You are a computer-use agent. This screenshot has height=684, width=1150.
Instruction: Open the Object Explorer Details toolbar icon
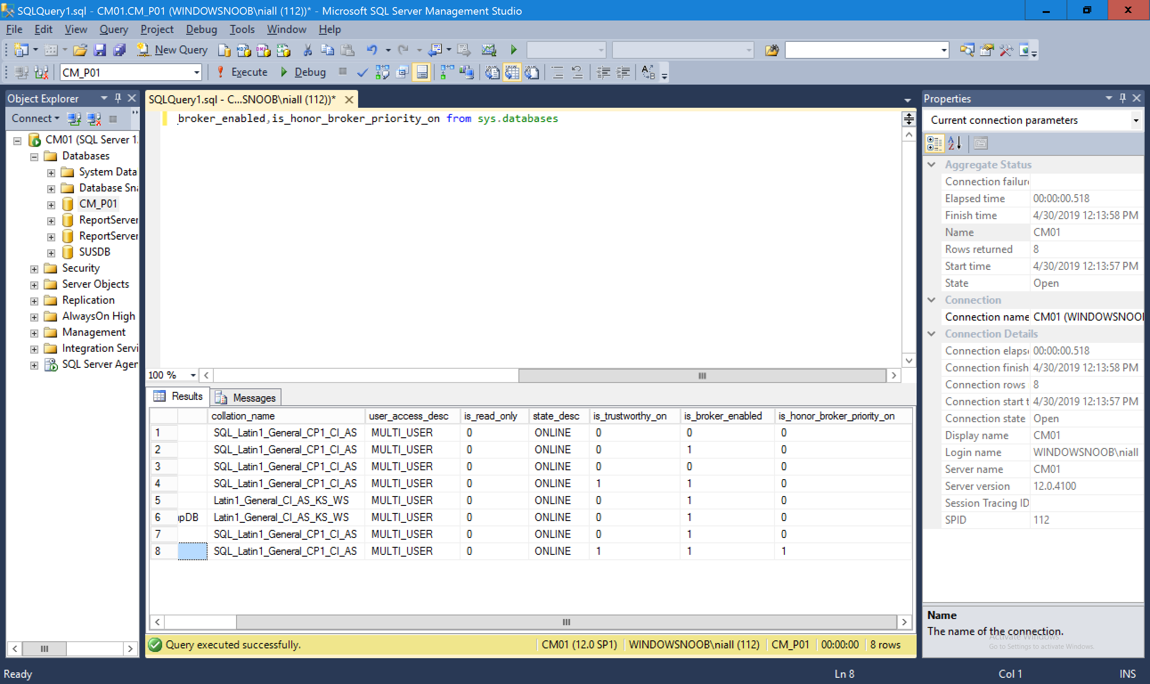[967, 50]
